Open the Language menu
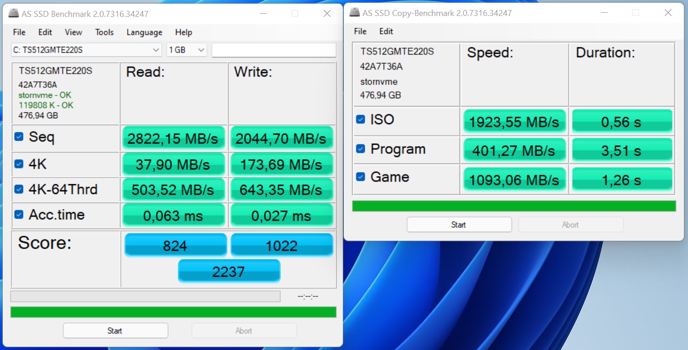The image size is (688, 350). [144, 32]
